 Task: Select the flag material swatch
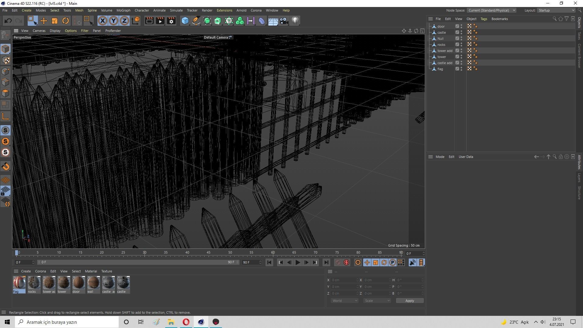tap(19, 285)
